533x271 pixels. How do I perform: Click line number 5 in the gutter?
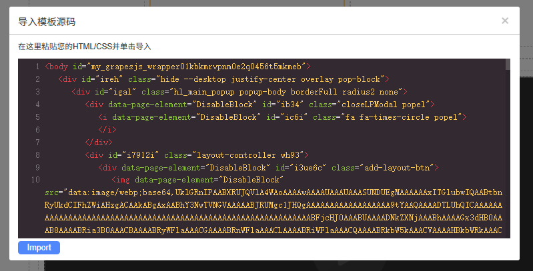coord(37,117)
